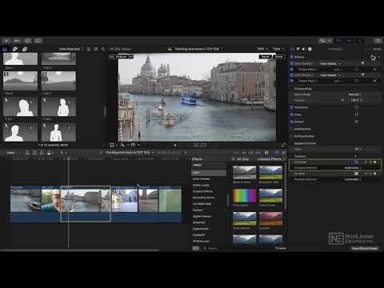Select the Color Board rainbow effect thumbnail
This screenshot has width=384, height=288.
tap(244, 196)
